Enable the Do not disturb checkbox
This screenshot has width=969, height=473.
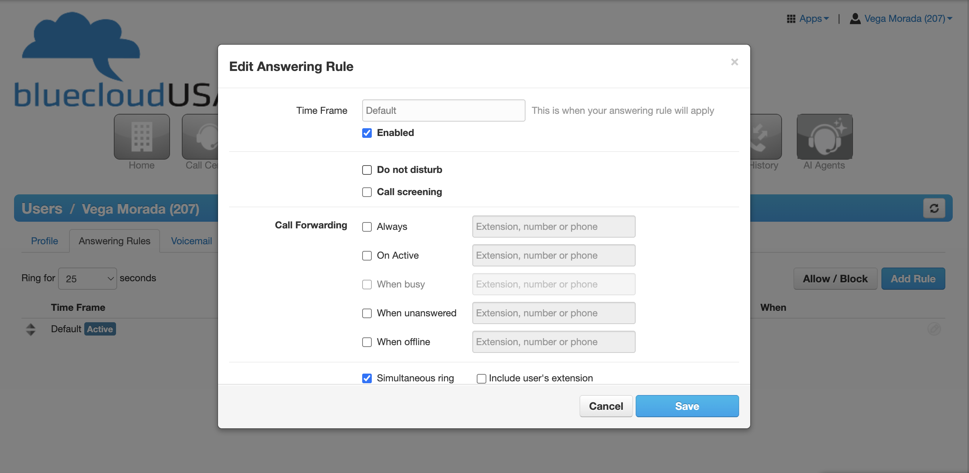pos(367,170)
